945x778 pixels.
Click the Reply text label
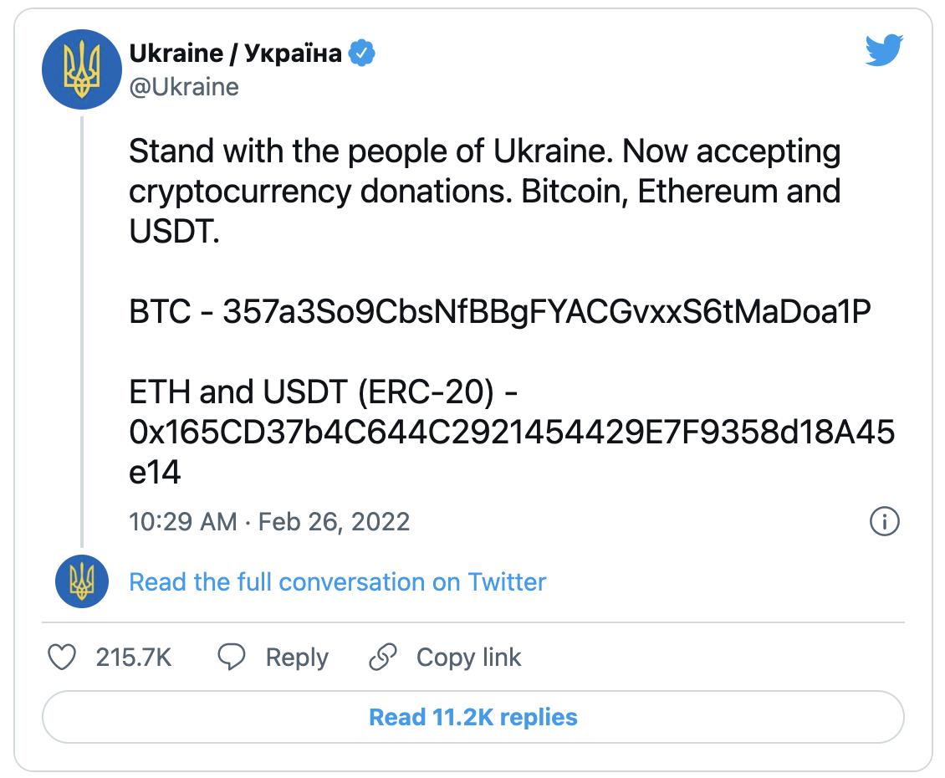[x=297, y=658]
